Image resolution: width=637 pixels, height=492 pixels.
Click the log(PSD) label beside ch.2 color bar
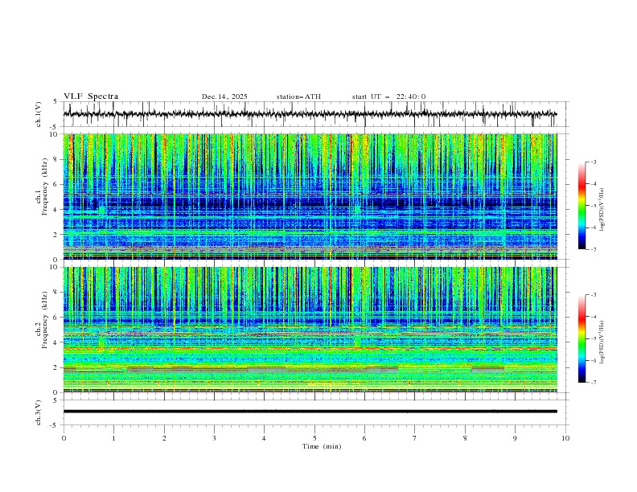pyautogui.click(x=602, y=338)
